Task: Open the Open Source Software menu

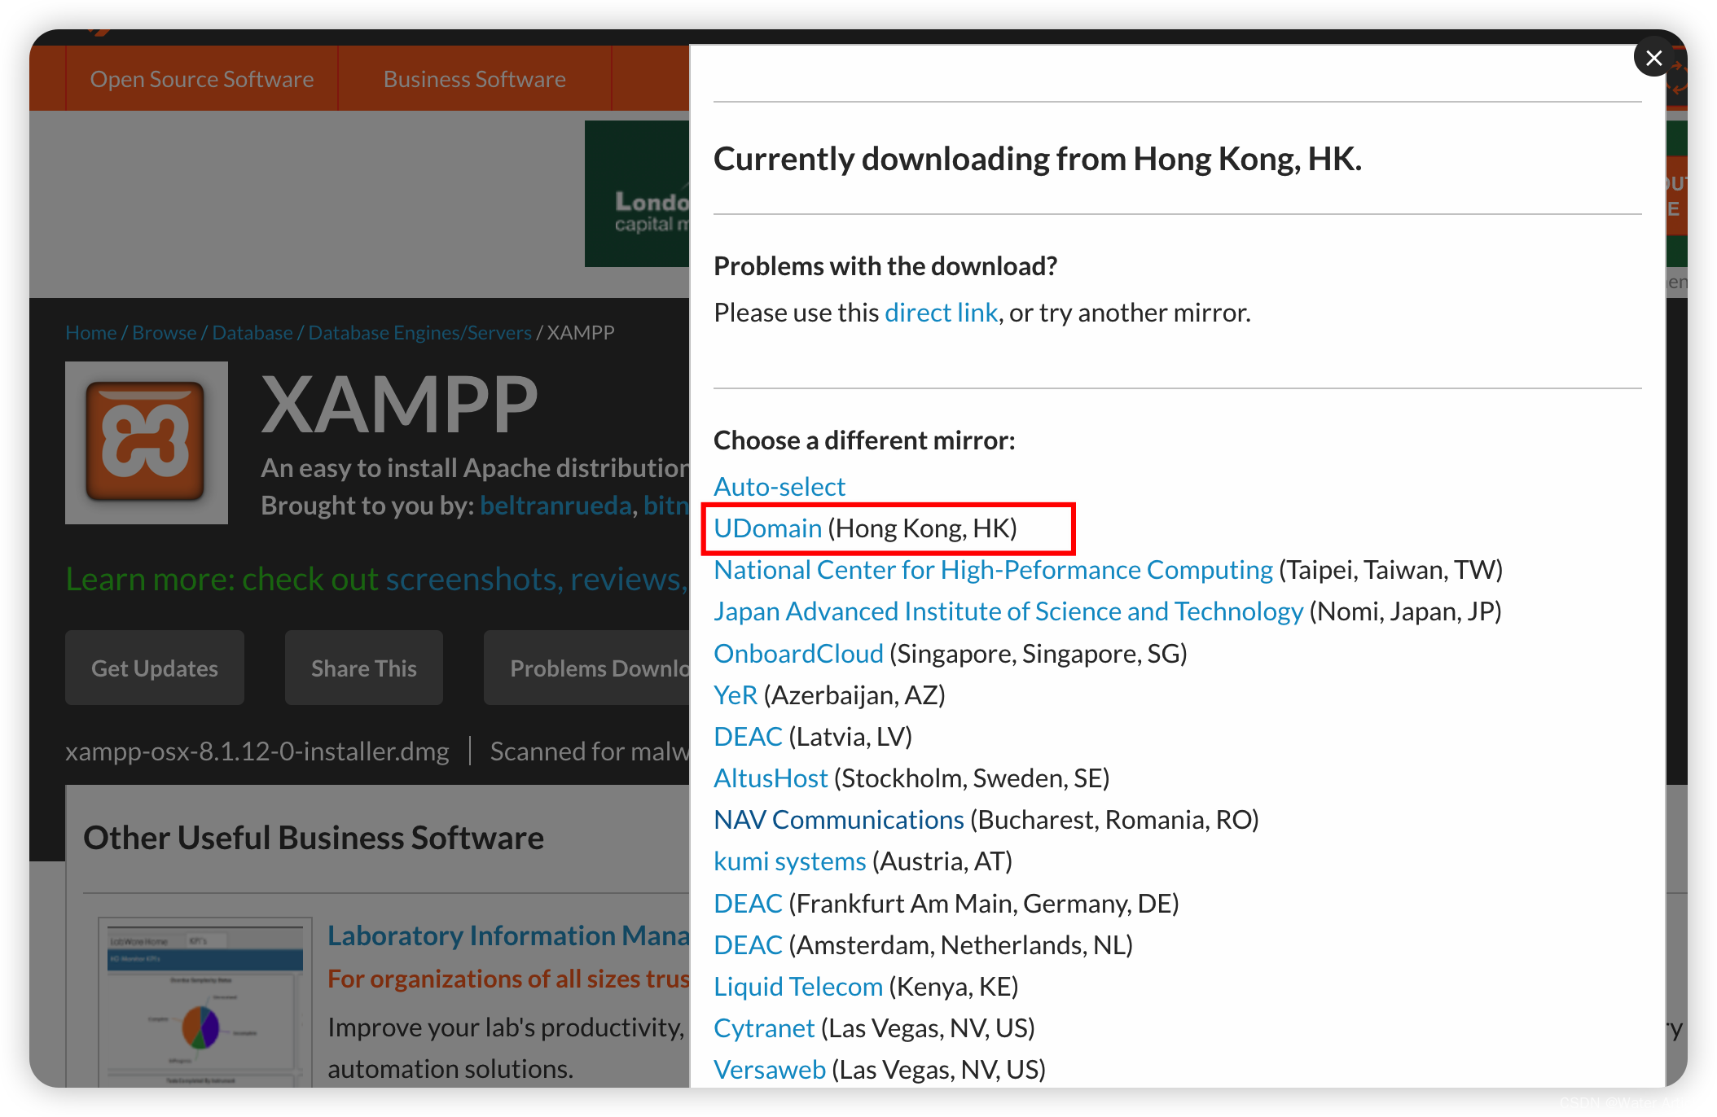Action: (x=201, y=78)
